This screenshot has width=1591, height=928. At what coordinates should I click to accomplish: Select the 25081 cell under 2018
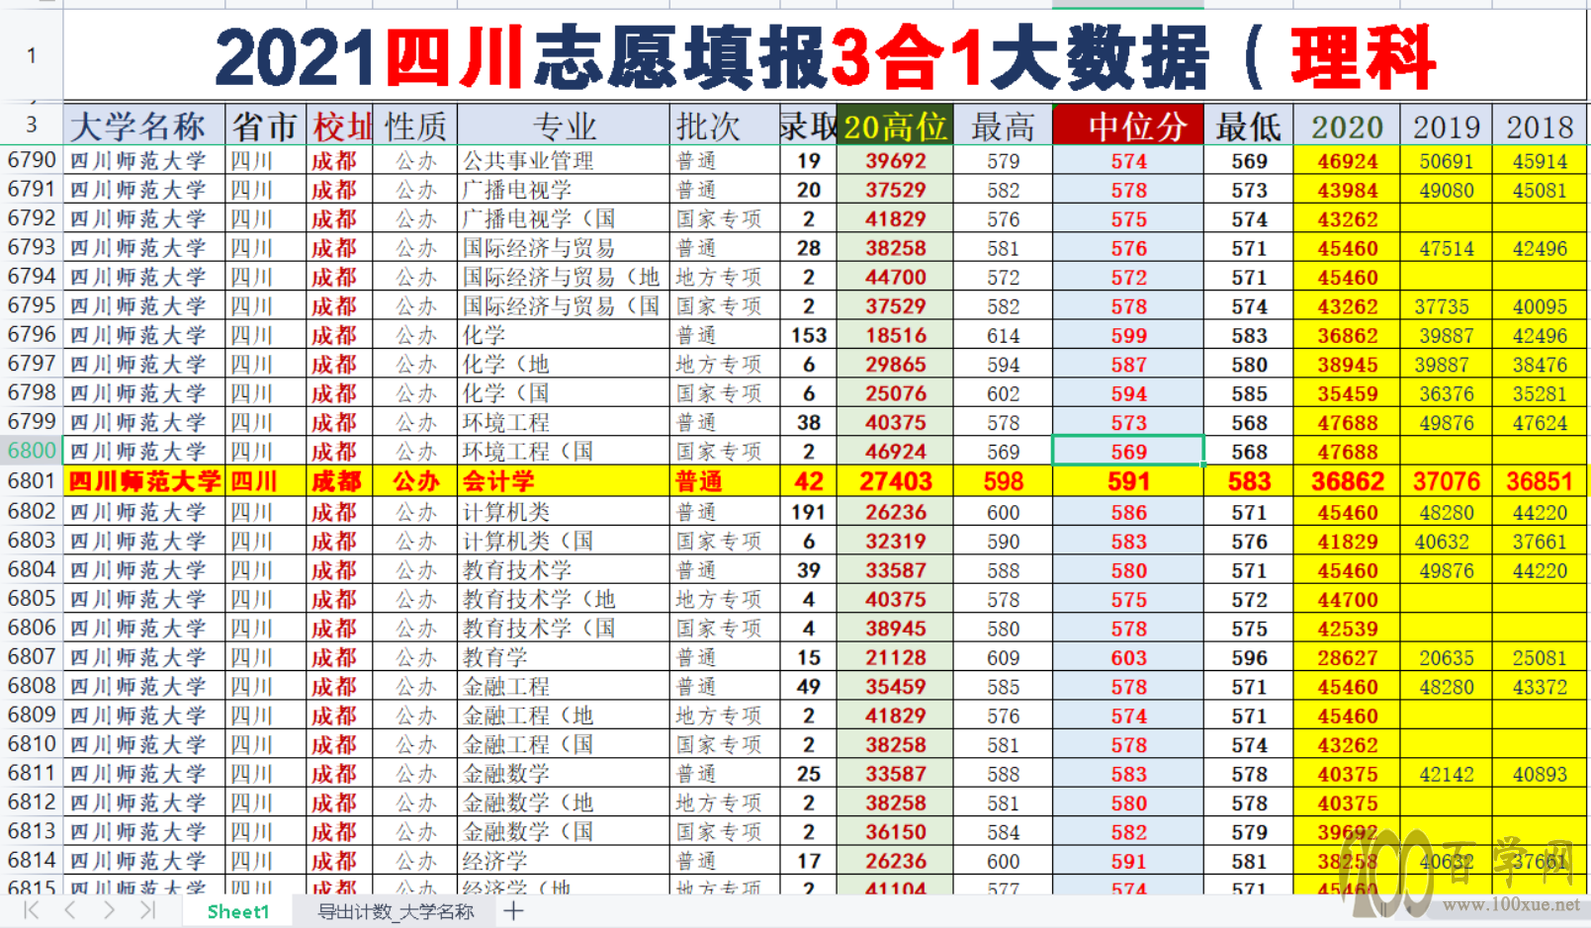click(1540, 657)
